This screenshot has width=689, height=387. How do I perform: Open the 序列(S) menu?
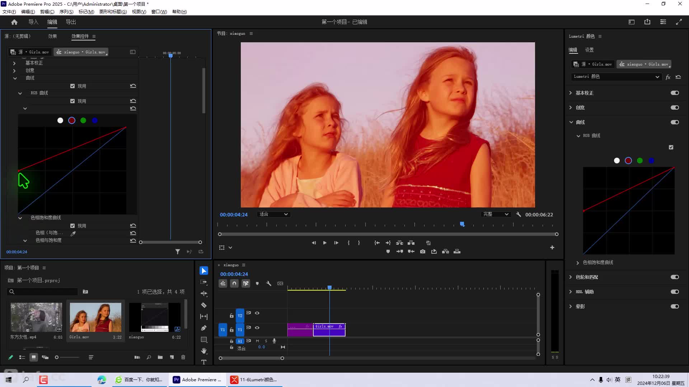(x=66, y=11)
